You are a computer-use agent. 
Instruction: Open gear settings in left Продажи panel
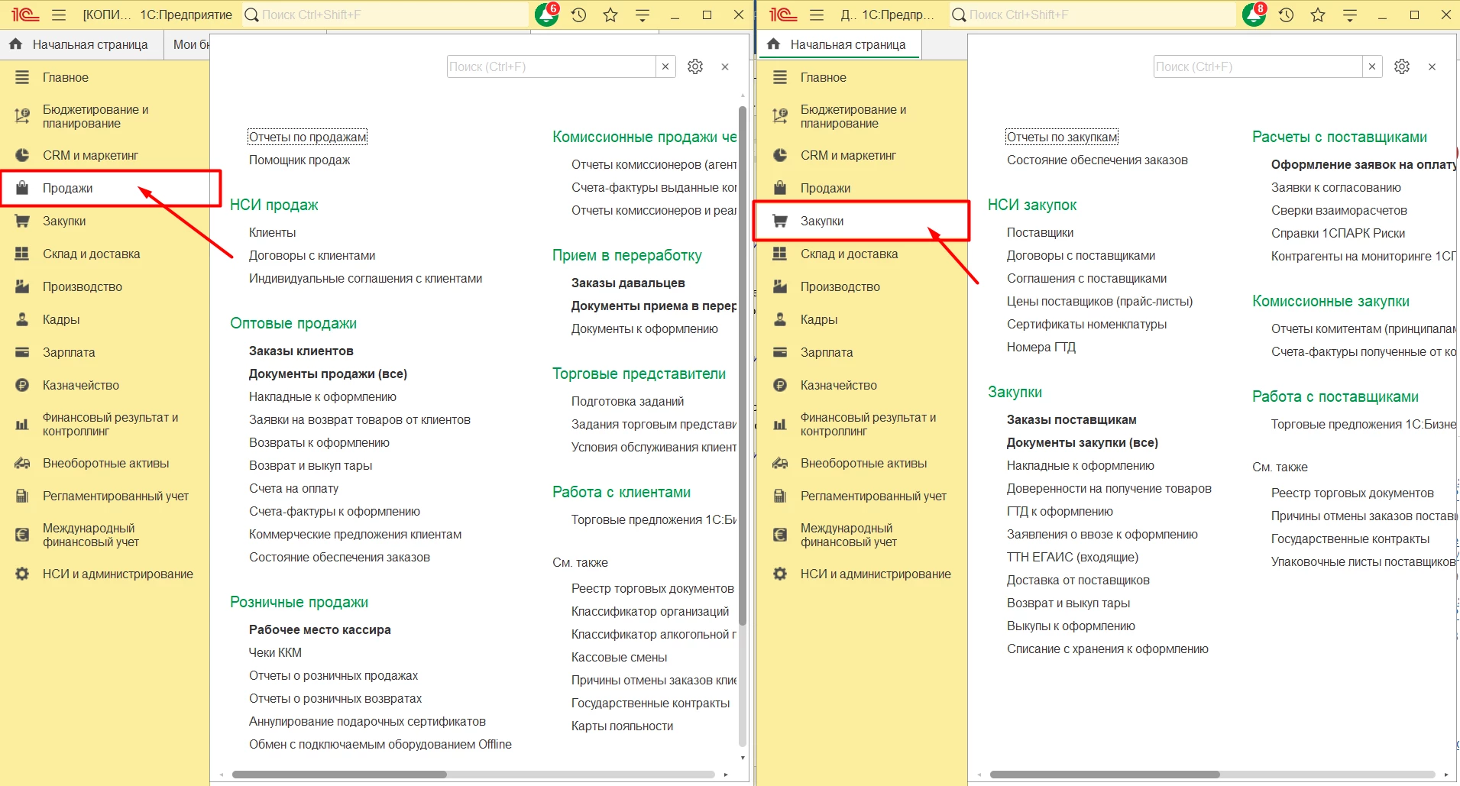695,66
